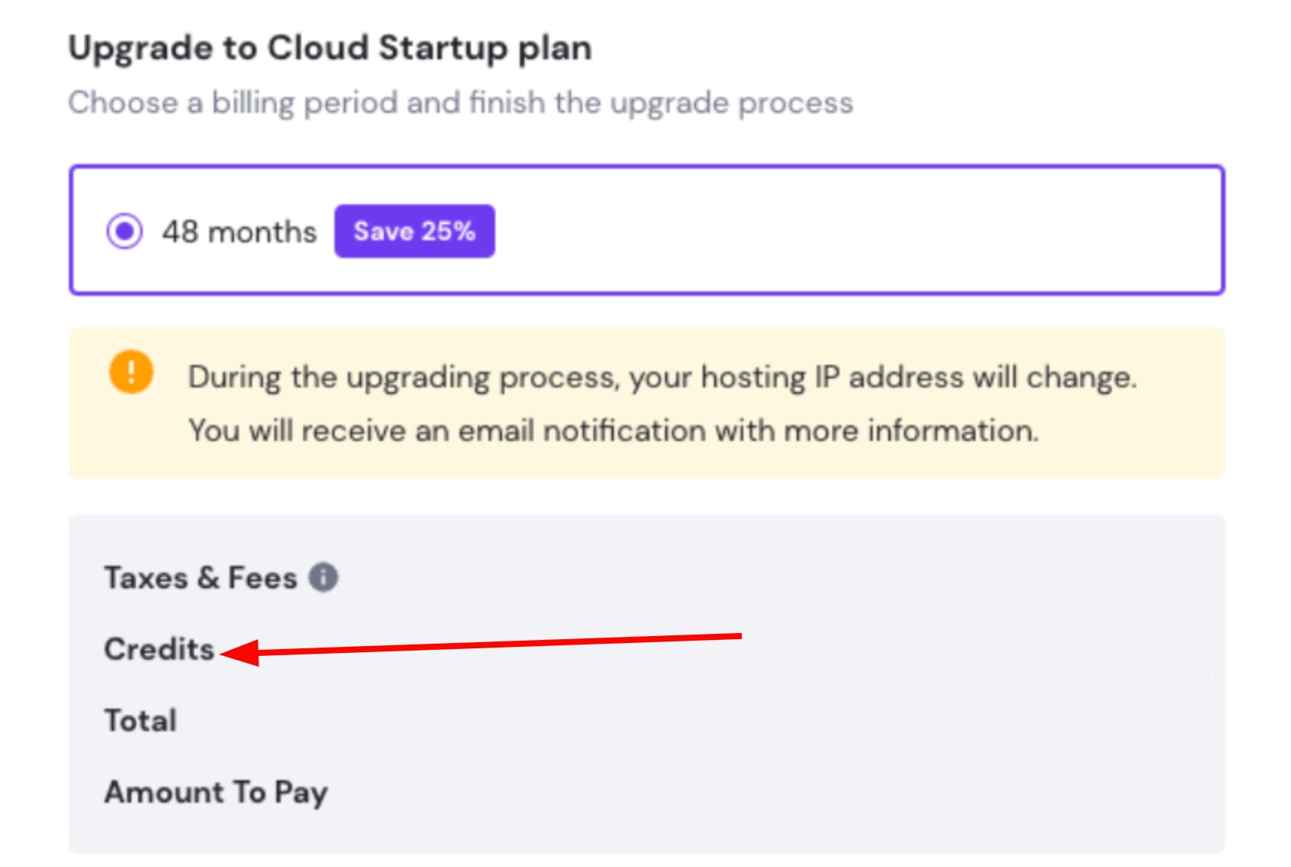1291x867 pixels.
Task: Click the Credits label indicated by arrow
Action: tap(158, 649)
